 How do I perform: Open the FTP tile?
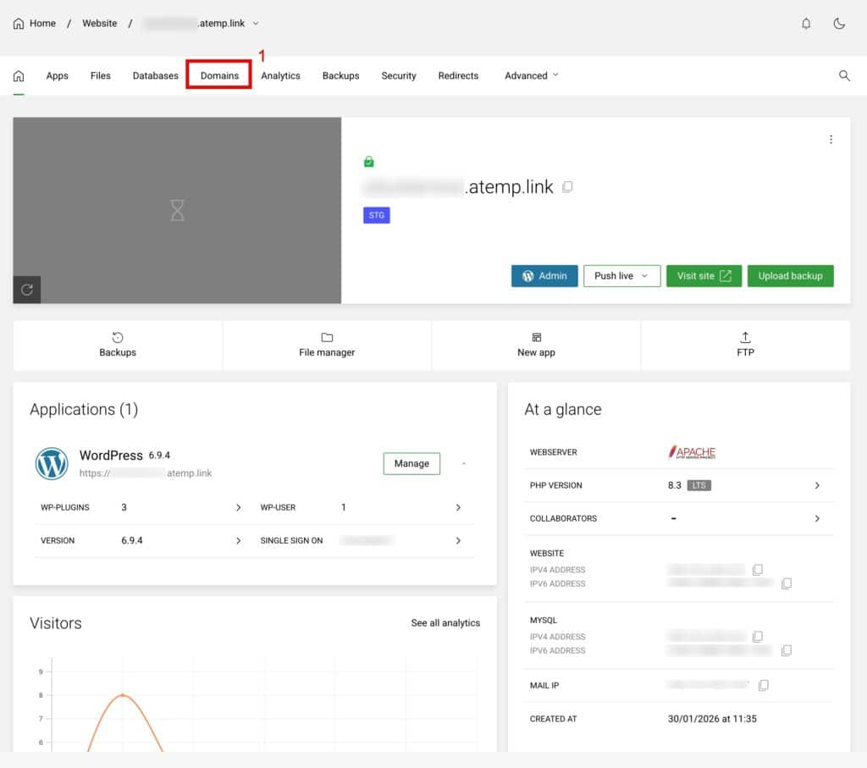click(745, 345)
